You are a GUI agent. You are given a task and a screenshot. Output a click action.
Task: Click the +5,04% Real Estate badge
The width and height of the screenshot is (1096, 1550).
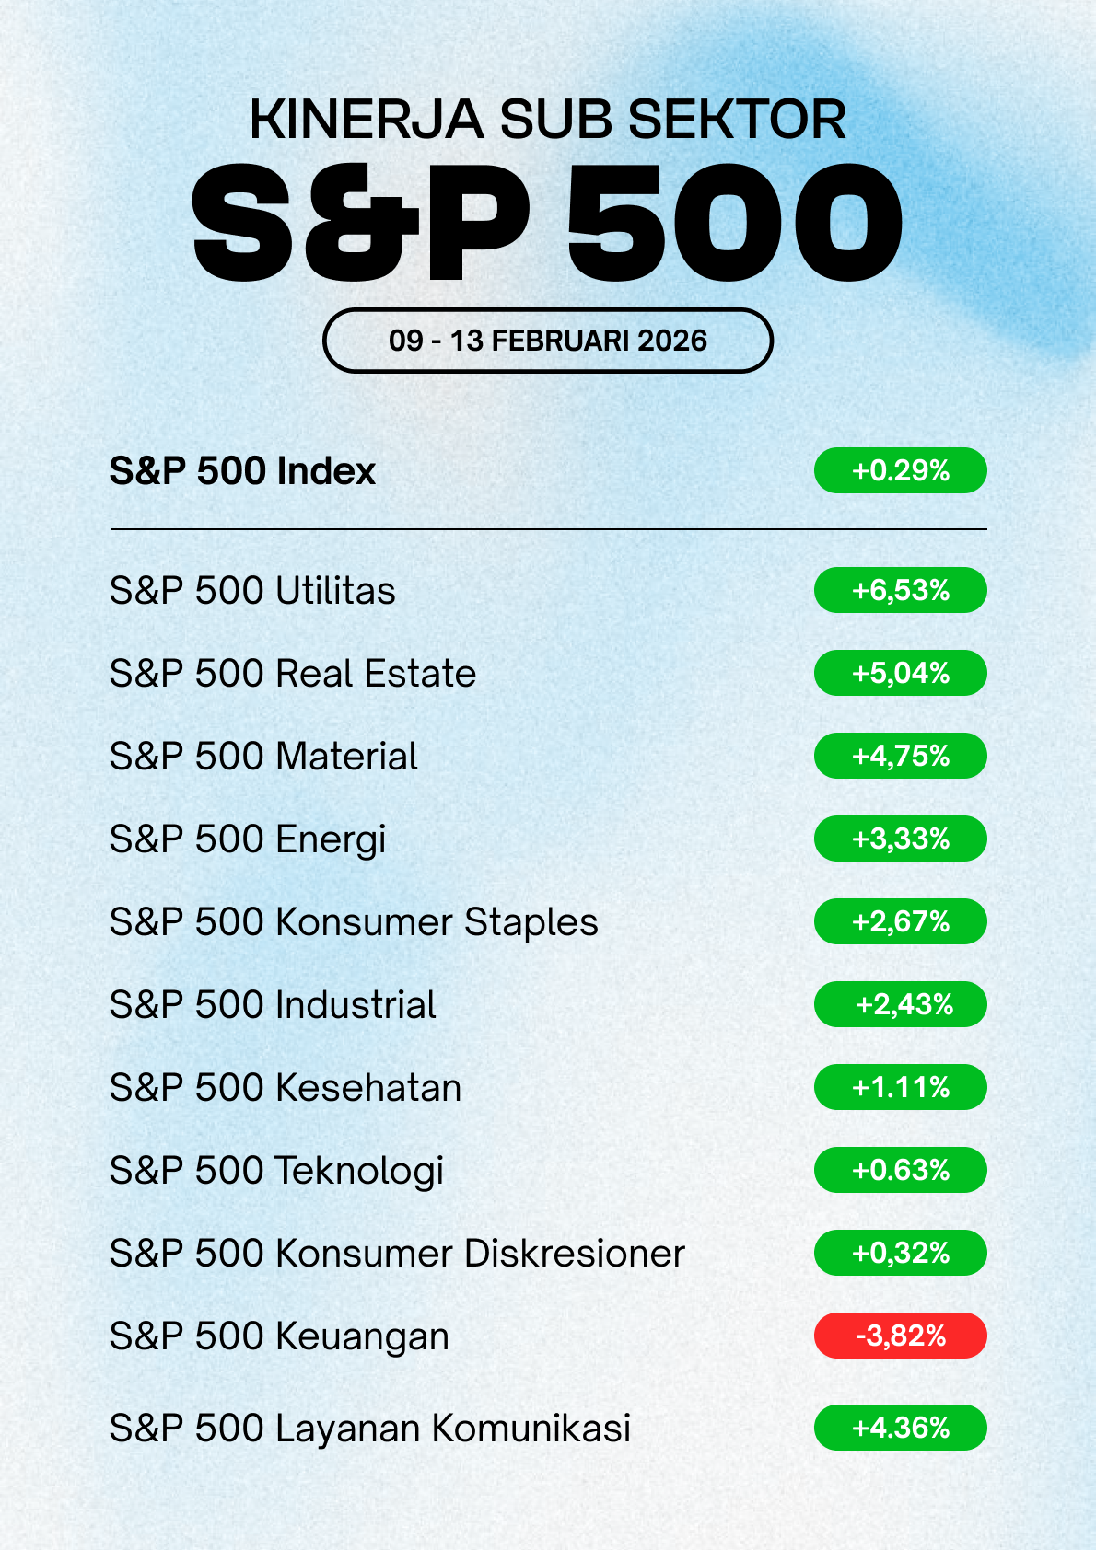[x=900, y=674]
